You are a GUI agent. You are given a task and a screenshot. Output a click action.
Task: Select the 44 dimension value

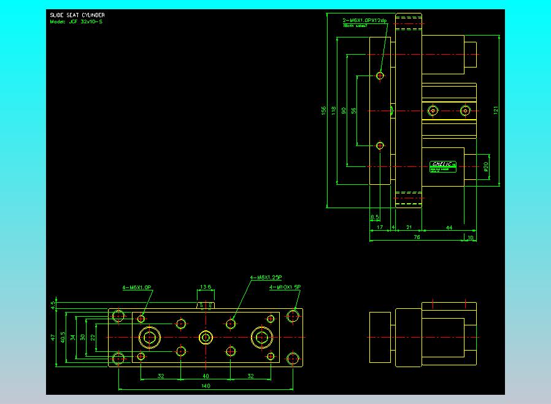tap(449, 228)
